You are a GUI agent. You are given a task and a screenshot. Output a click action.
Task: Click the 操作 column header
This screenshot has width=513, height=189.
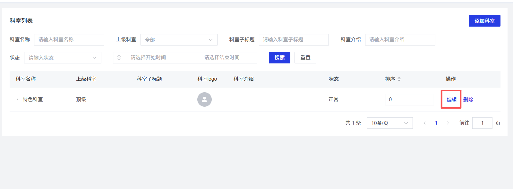(450, 79)
